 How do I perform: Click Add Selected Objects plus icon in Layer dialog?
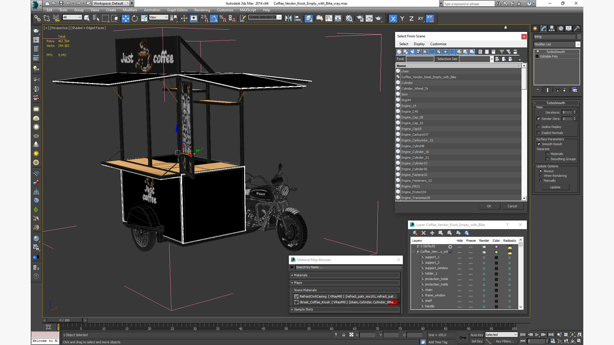coord(432,233)
